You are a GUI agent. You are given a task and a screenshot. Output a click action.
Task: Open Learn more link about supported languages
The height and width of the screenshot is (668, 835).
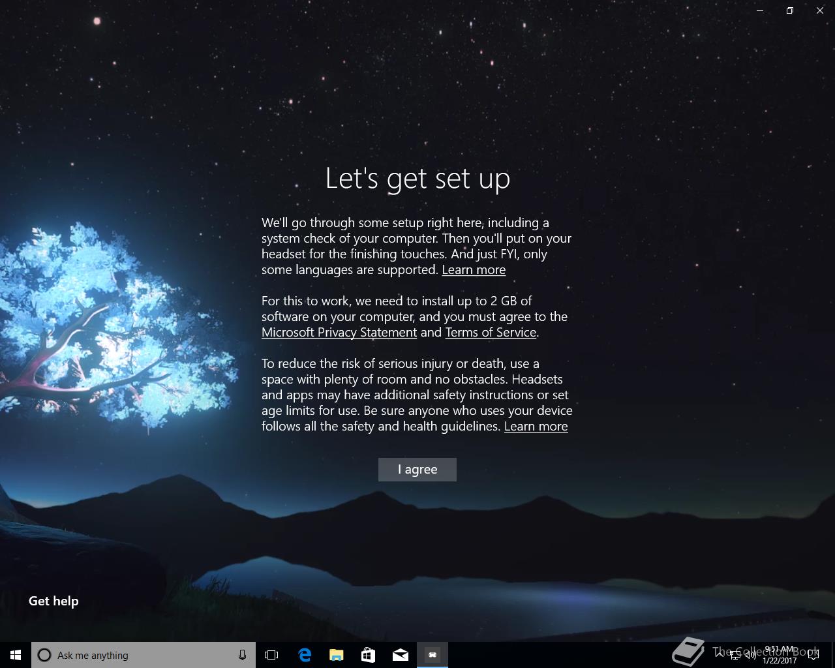474,270
